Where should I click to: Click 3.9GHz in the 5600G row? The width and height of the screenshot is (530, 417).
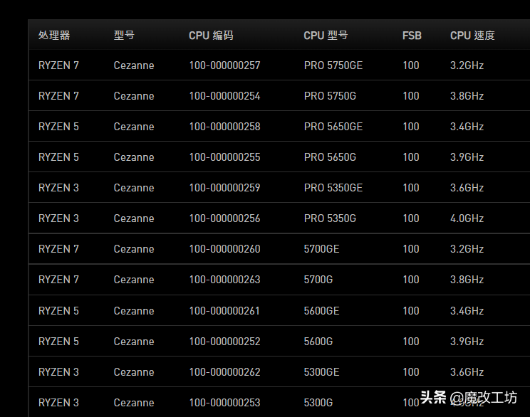[x=467, y=342]
